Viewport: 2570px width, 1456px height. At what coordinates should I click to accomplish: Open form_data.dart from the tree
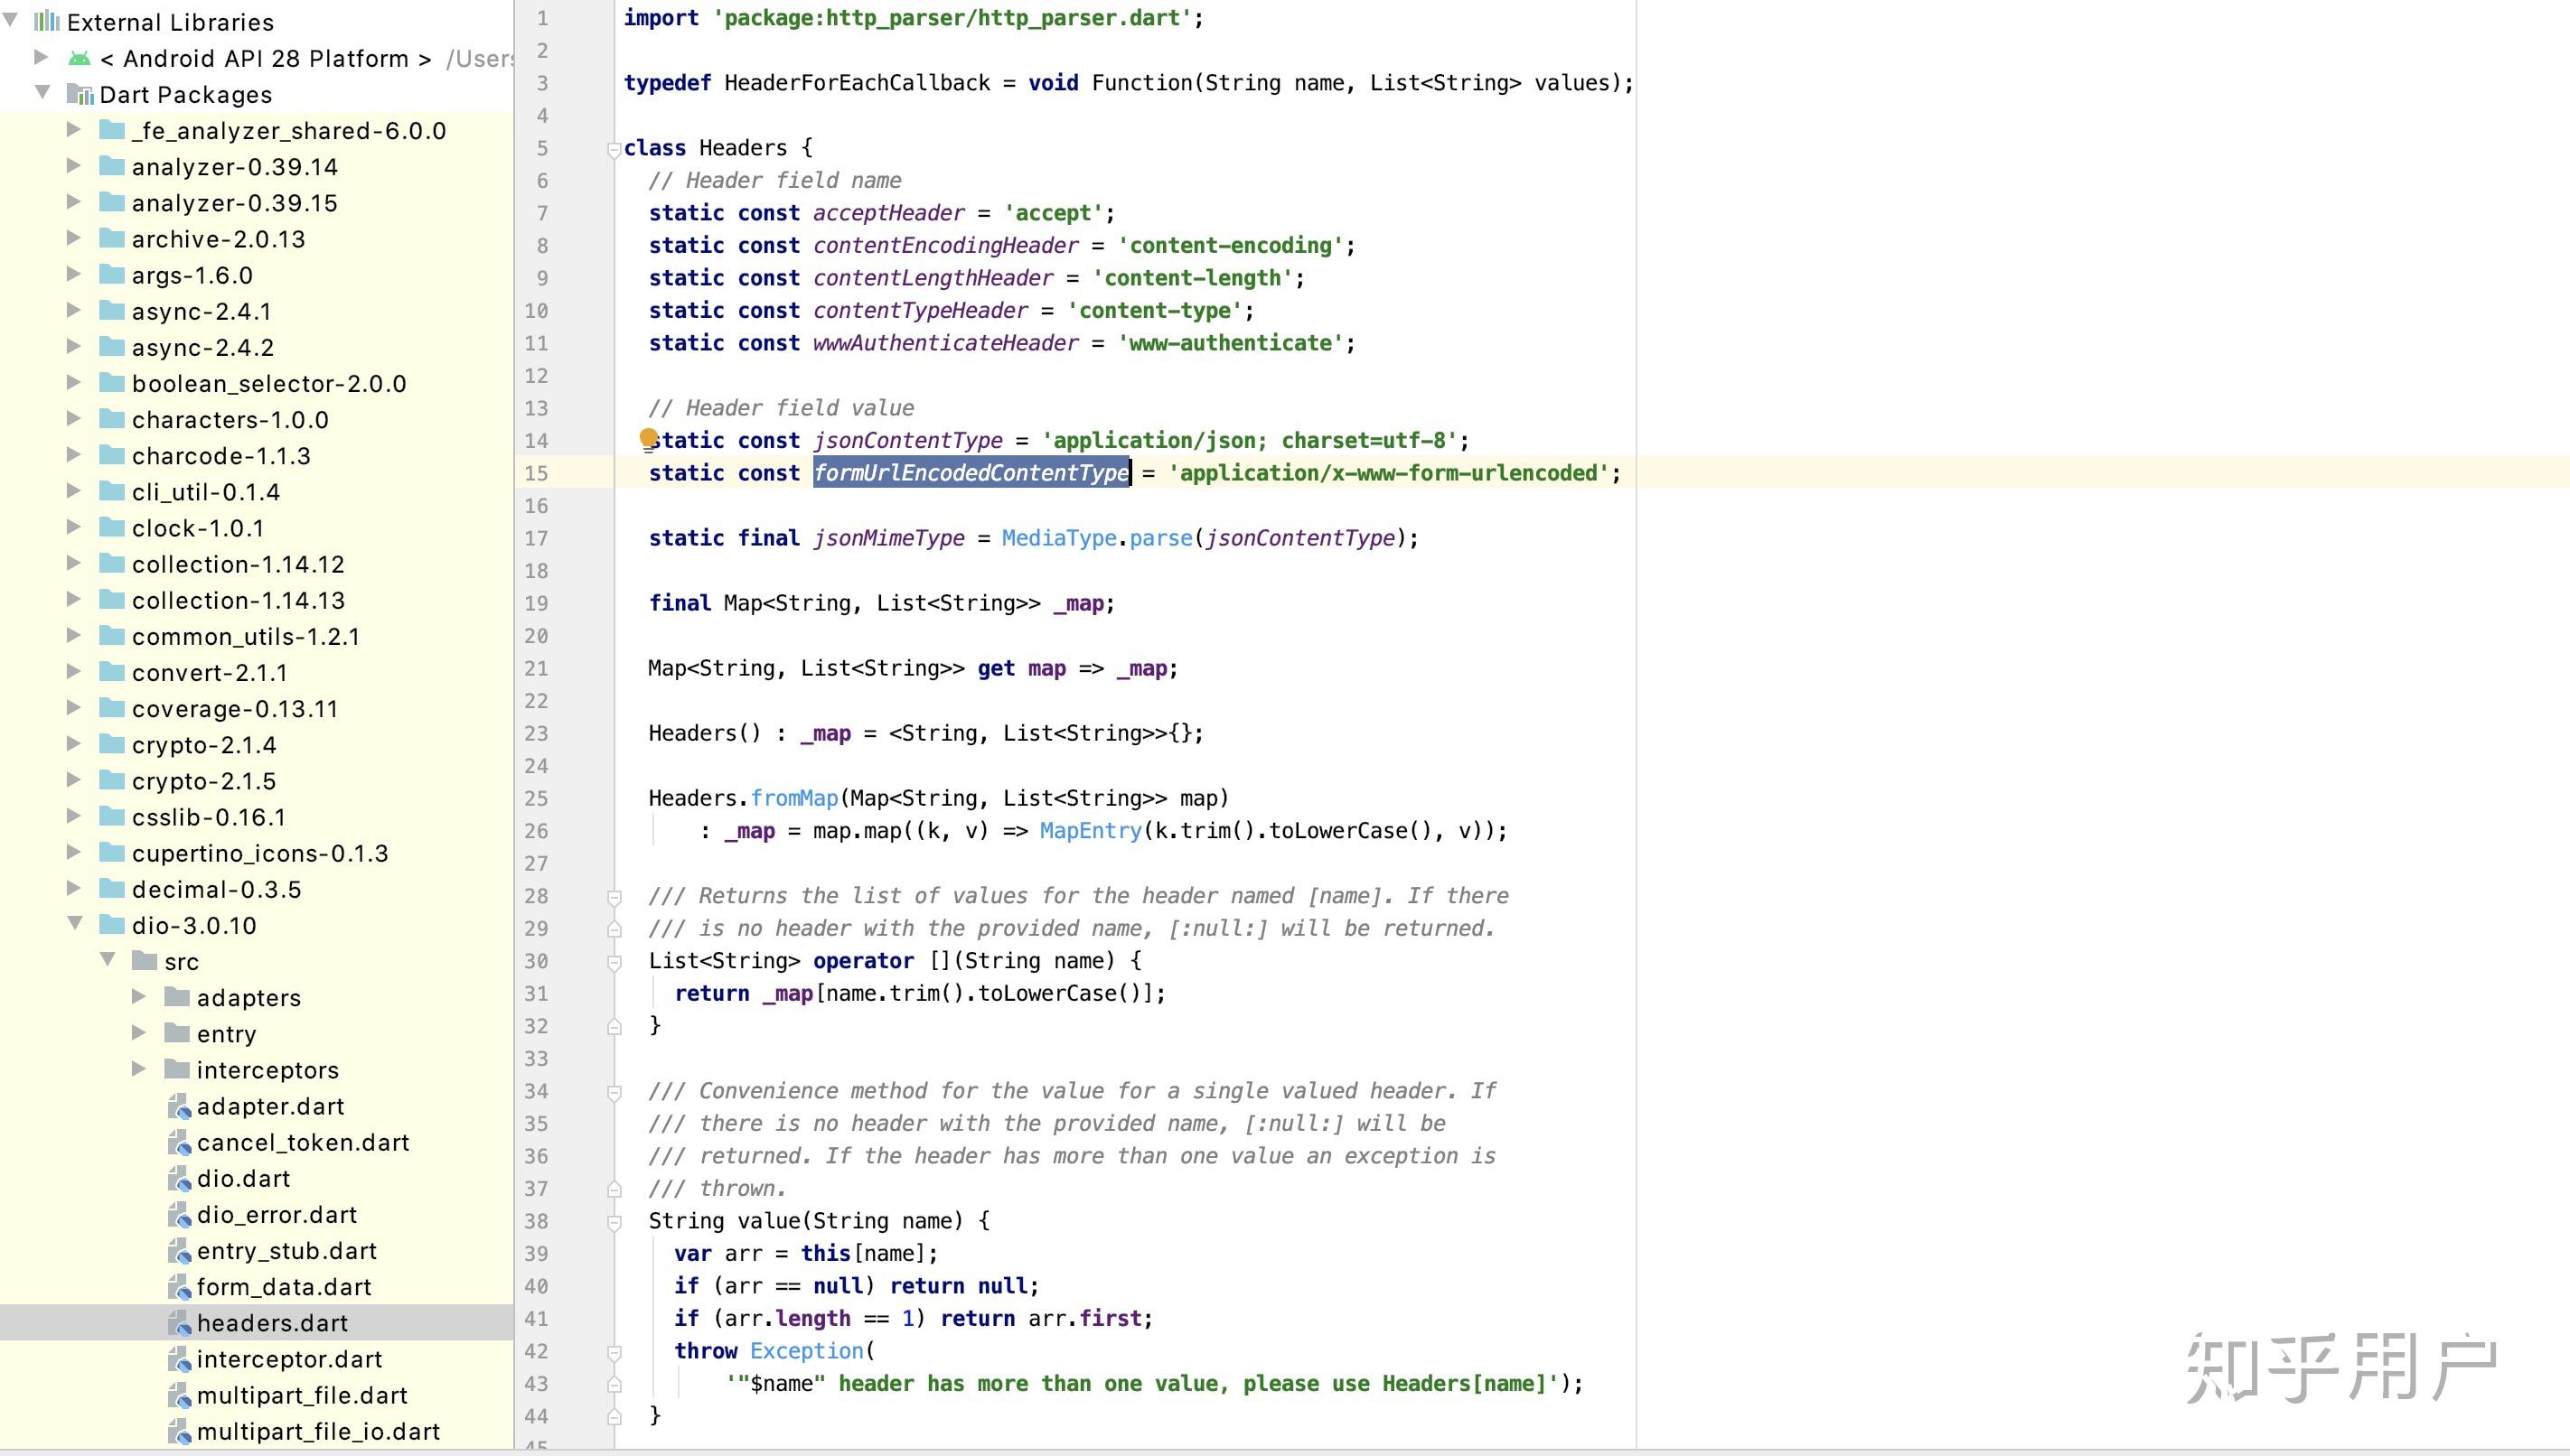pyautogui.click(x=283, y=1287)
